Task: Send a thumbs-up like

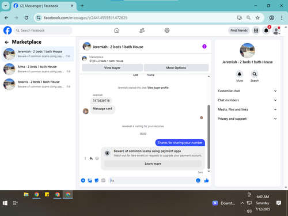Action: pos(206,180)
